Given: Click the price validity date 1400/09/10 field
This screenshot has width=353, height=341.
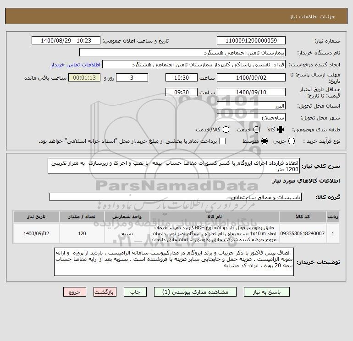Looking at the screenshot, I should click(251, 92).
